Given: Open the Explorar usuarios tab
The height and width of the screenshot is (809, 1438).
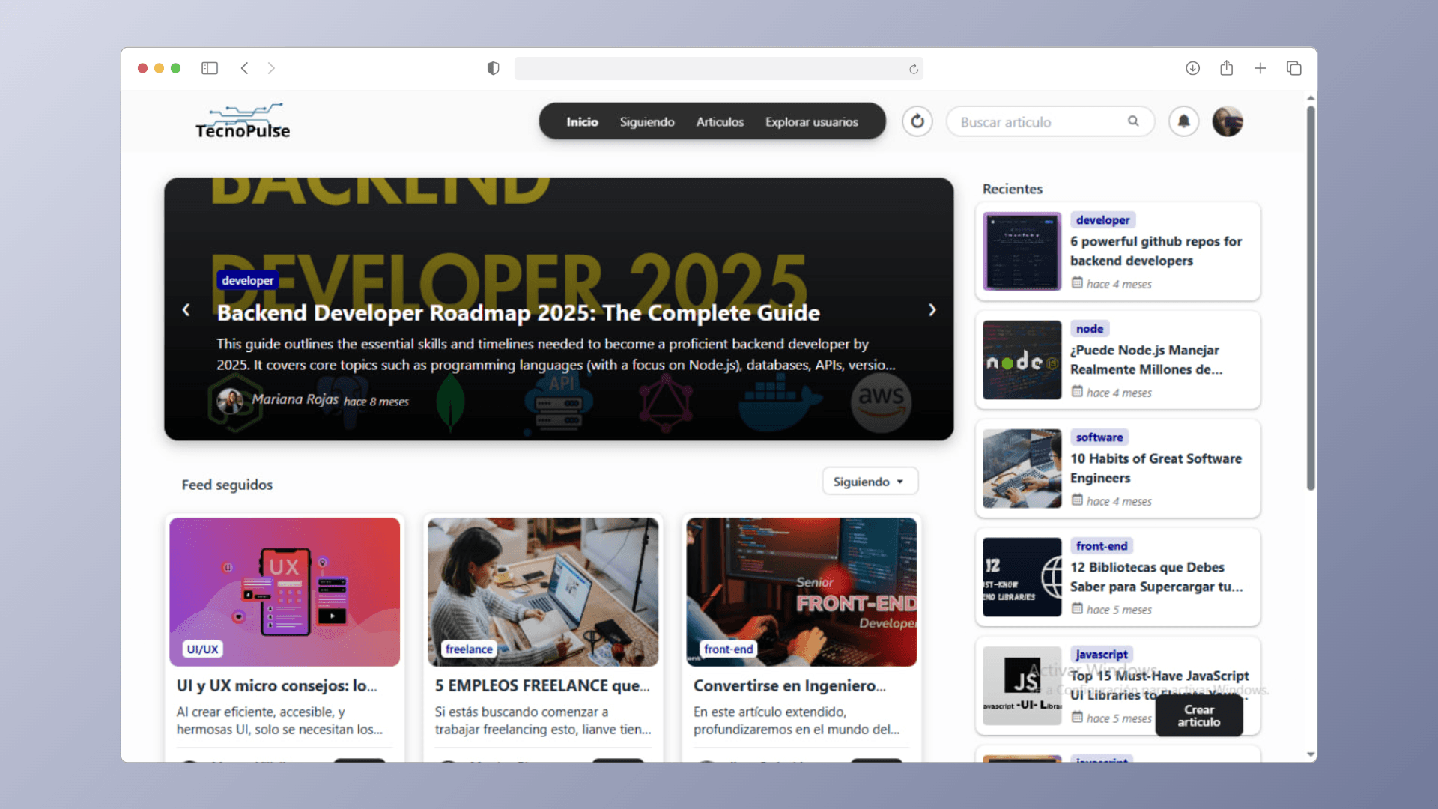Looking at the screenshot, I should (x=812, y=121).
